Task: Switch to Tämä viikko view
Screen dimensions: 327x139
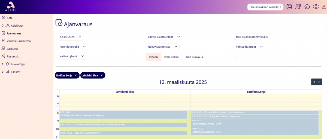Action: click(x=171, y=57)
